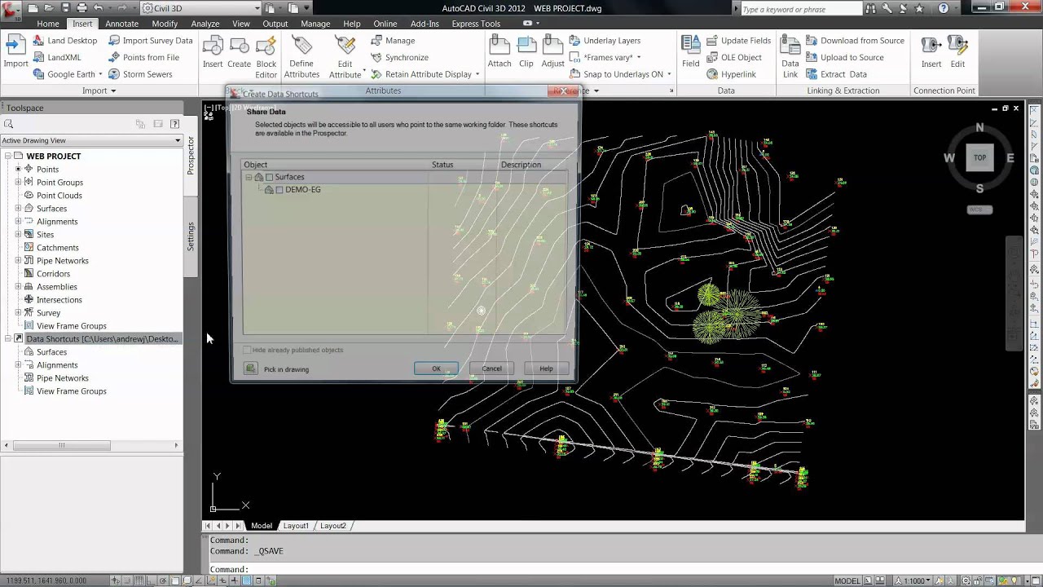
Task: Click the Import icon in the ribbon
Action: (15, 52)
